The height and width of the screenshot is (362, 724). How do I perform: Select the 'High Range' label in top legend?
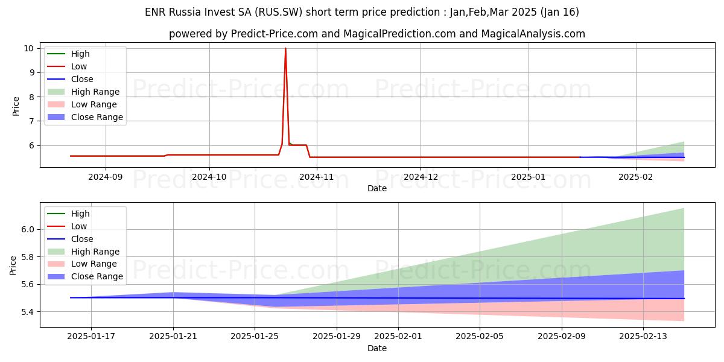(95, 92)
